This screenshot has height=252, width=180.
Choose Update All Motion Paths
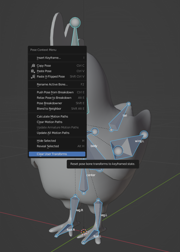click(53, 133)
